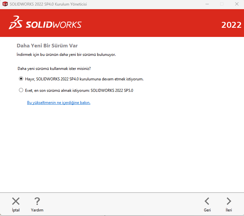Click the 'Daha Yeni Bir Sürüm Var' heading

click(47, 46)
